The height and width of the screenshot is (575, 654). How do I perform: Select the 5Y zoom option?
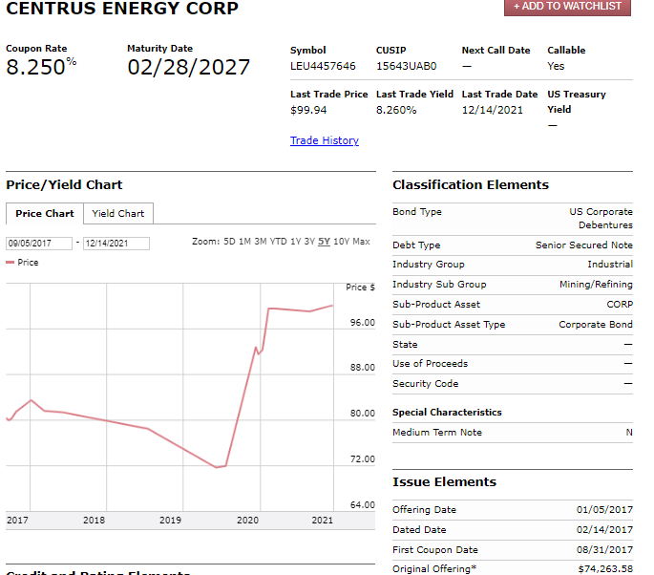[324, 242]
